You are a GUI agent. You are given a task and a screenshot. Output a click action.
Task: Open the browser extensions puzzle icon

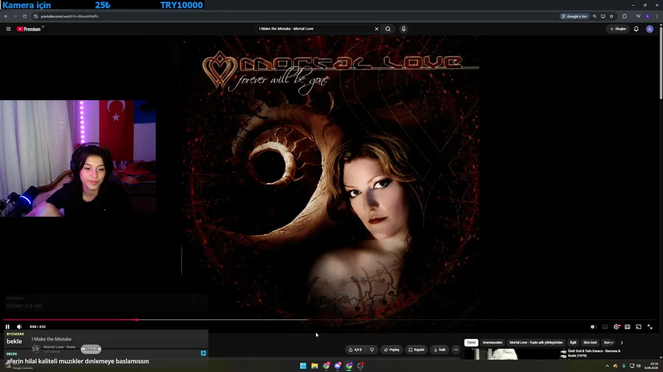pos(624,16)
